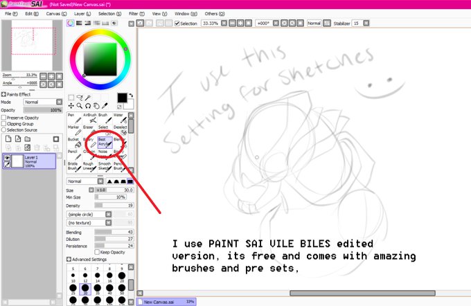Image resolution: width=471 pixels, height=306 pixels.
Task: Select the move tool
Action: [x=71, y=106]
